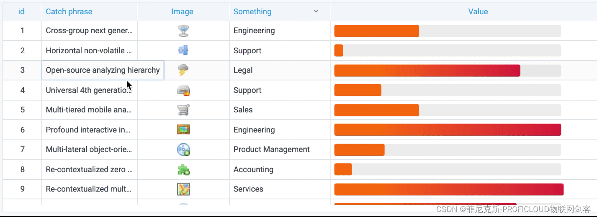Select the 'Product Management' cell
Image resolution: width=597 pixels, height=217 pixels.
pyautogui.click(x=272, y=150)
